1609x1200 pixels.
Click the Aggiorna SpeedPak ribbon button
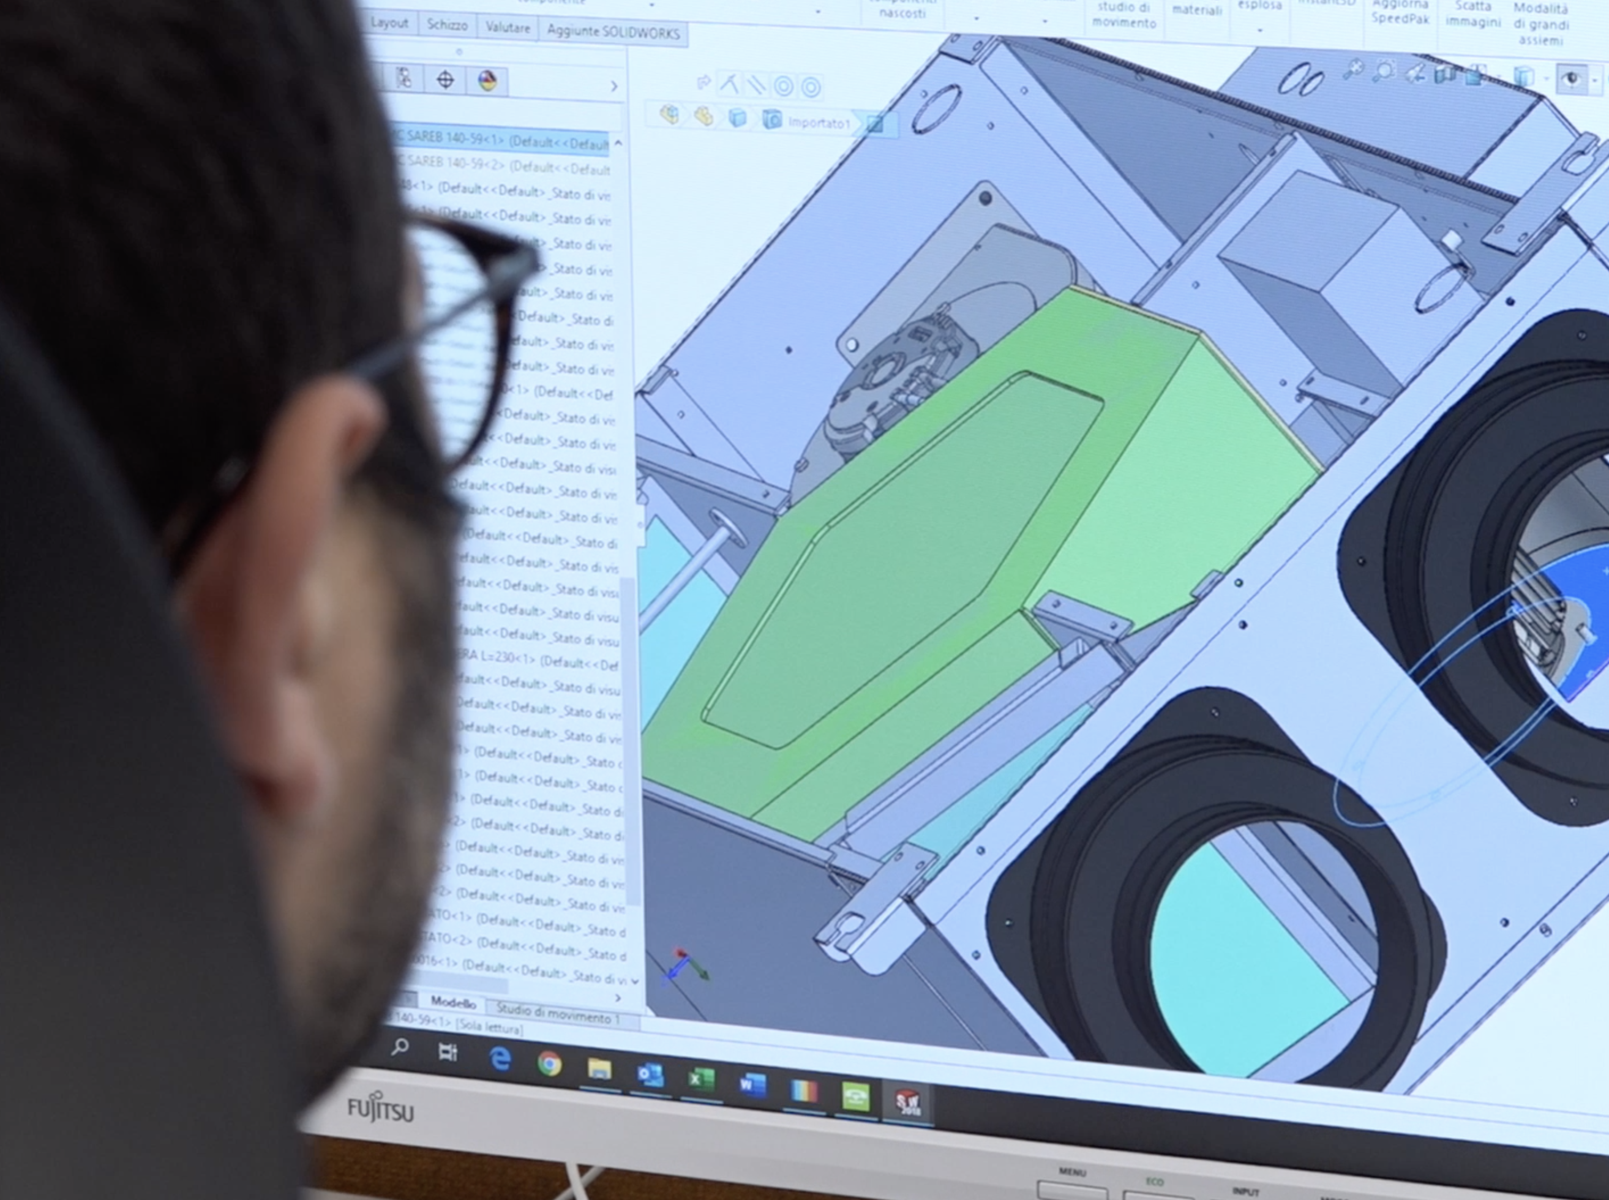[x=1400, y=12]
